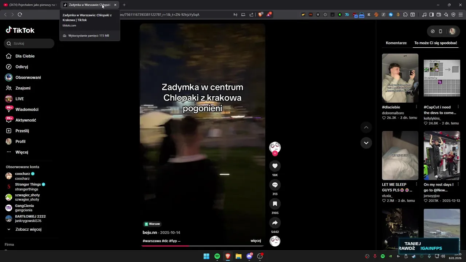Open BARTŁOMIEJ 2222 followed account

[x=25, y=219]
